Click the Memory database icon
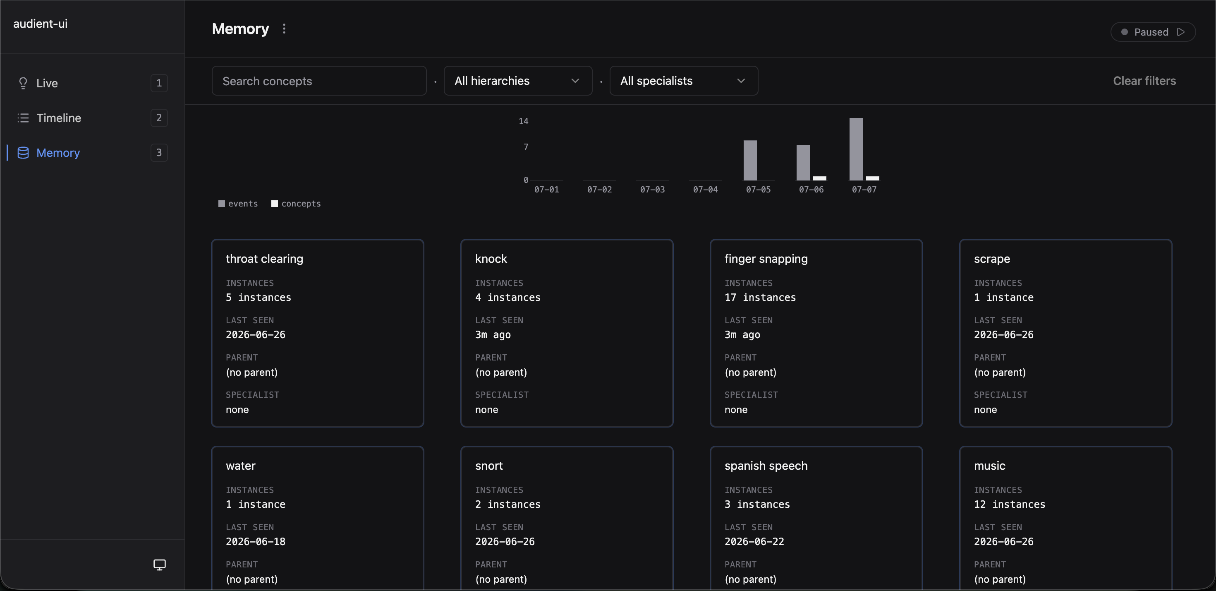This screenshot has height=591, width=1216. coord(23,153)
